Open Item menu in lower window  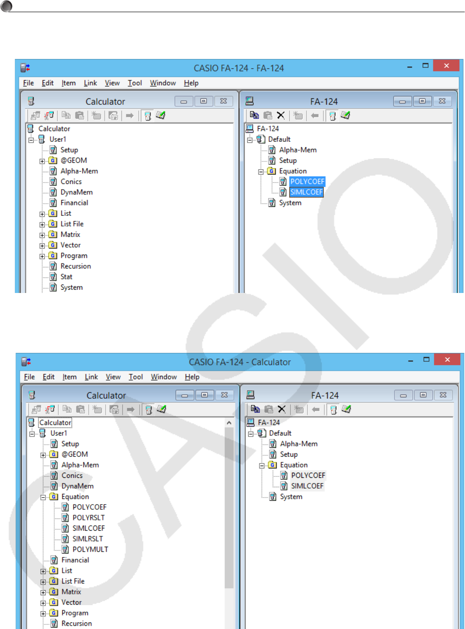click(x=70, y=377)
